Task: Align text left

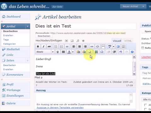Action: click(74, 46)
